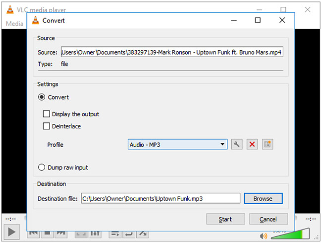This screenshot has height=243, width=322.
Task: Close the Convert dialog
Action: 282,20
